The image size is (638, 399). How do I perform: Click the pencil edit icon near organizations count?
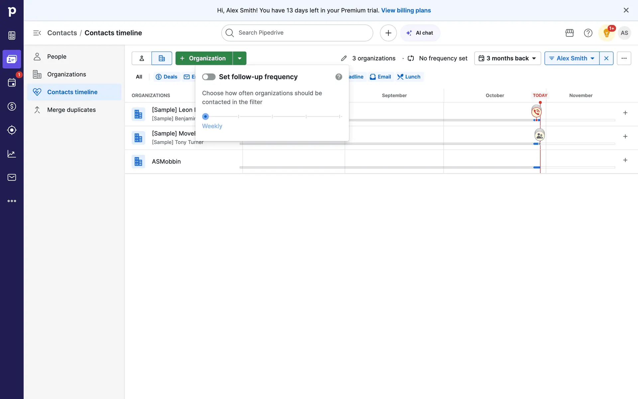click(344, 59)
